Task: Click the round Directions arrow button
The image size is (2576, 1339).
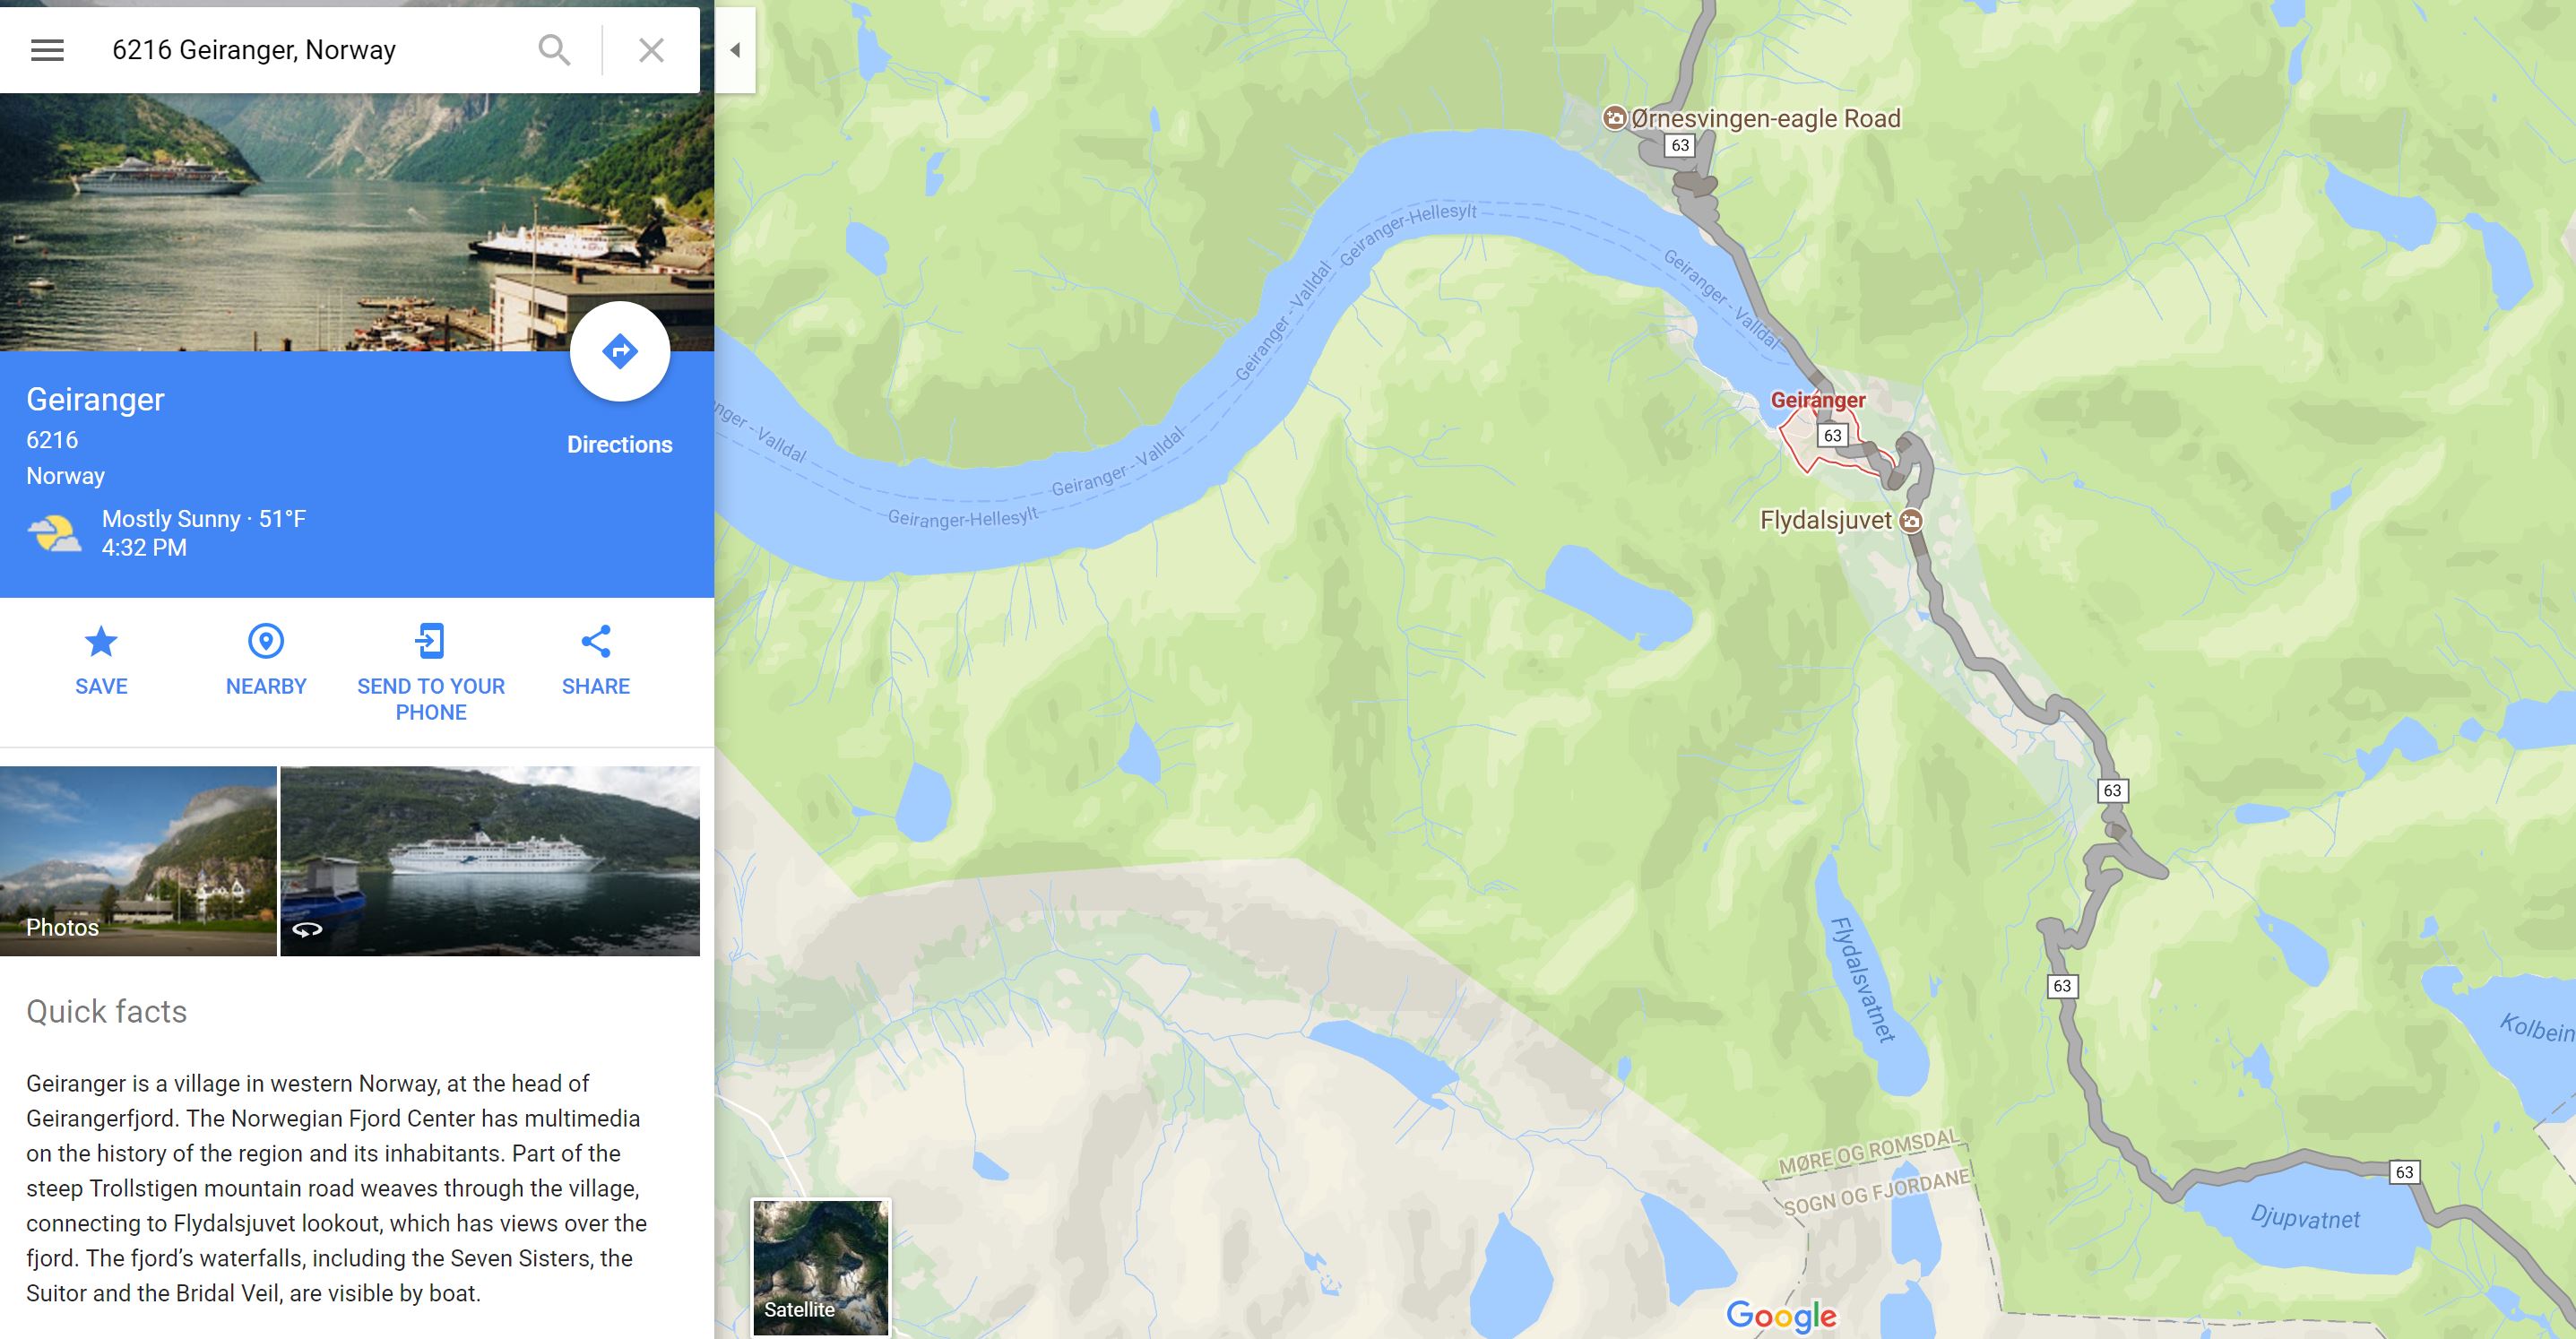Action: click(x=620, y=351)
